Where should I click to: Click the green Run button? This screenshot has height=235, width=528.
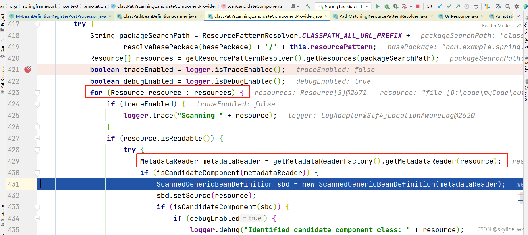point(378,6)
